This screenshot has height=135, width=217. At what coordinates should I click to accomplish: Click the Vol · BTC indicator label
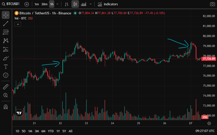tap(20, 18)
